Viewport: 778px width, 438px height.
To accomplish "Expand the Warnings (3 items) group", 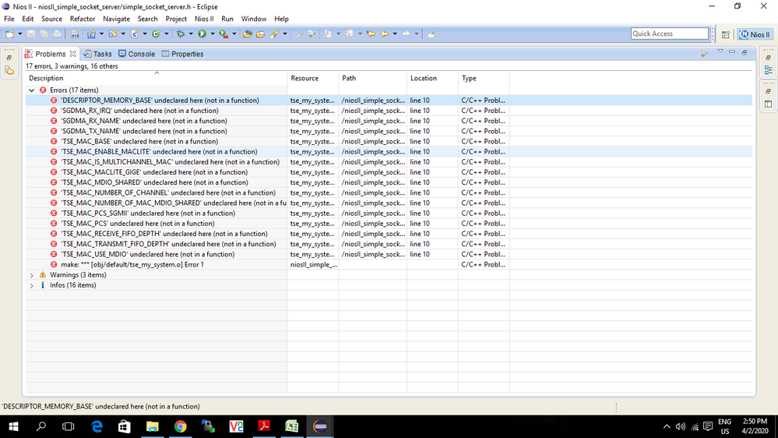I will point(32,275).
